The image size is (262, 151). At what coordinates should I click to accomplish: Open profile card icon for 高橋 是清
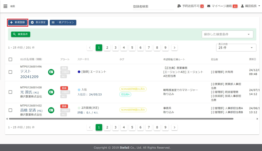pos(51,110)
